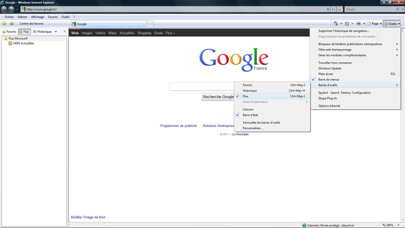Image resolution: width=405 pixels, height=228 pixels.
Task: Close the Favorites Center side panel
Action: pos(65,32)
